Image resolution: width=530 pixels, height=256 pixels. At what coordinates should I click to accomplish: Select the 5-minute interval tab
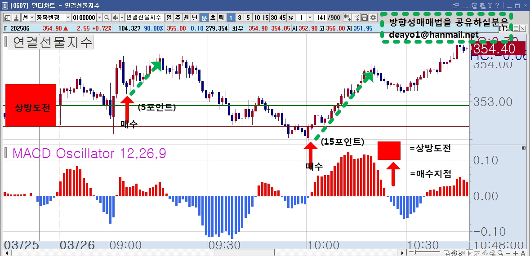248,18
